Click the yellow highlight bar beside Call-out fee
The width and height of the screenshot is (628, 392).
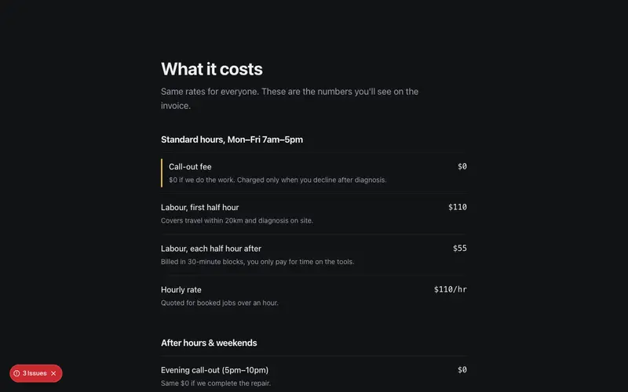point(162,172)
